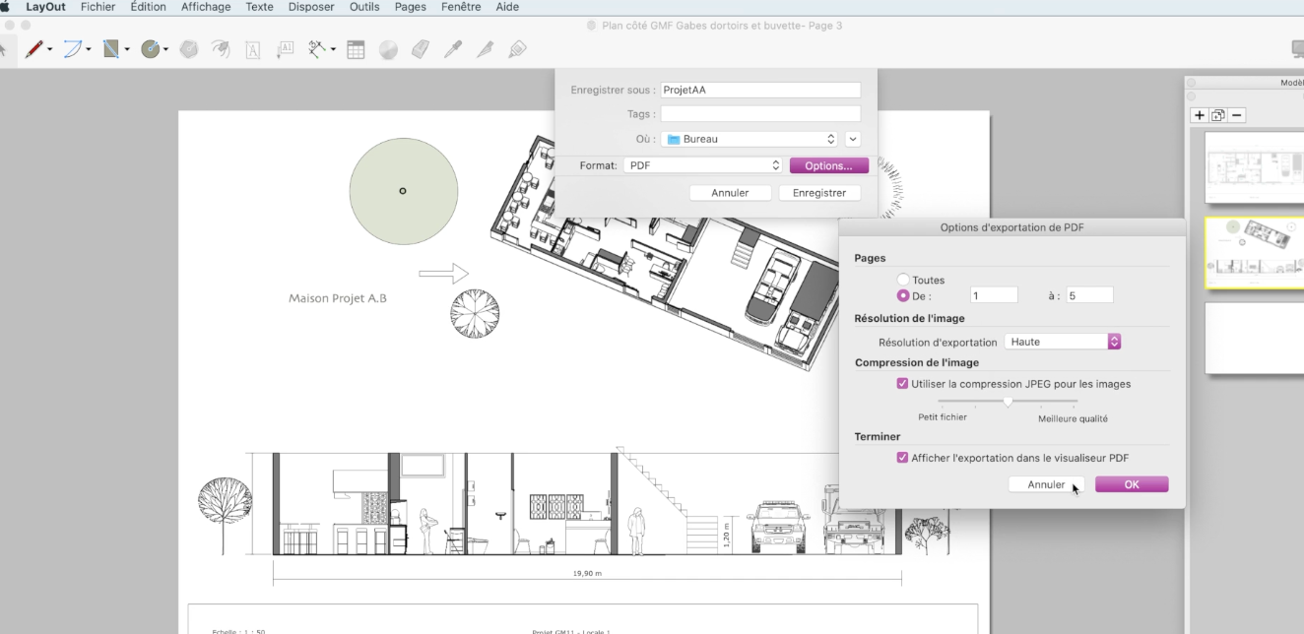The height and width of the screenshot is (634, 1304).
Task: Select the Table tool in toolbar
Action: (x=356, y=48)
